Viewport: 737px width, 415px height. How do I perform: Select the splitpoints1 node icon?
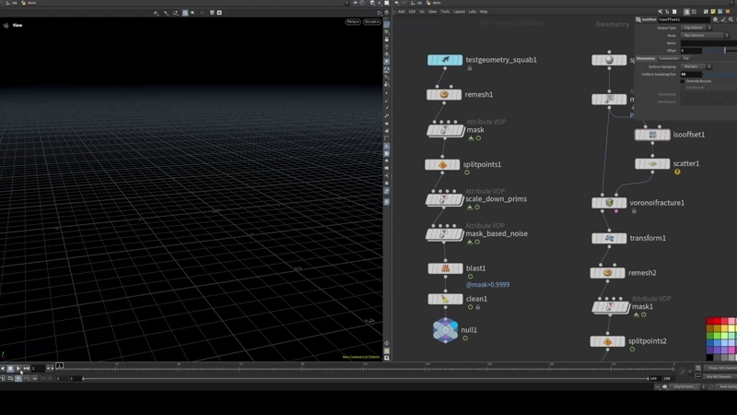pos(442,165)
